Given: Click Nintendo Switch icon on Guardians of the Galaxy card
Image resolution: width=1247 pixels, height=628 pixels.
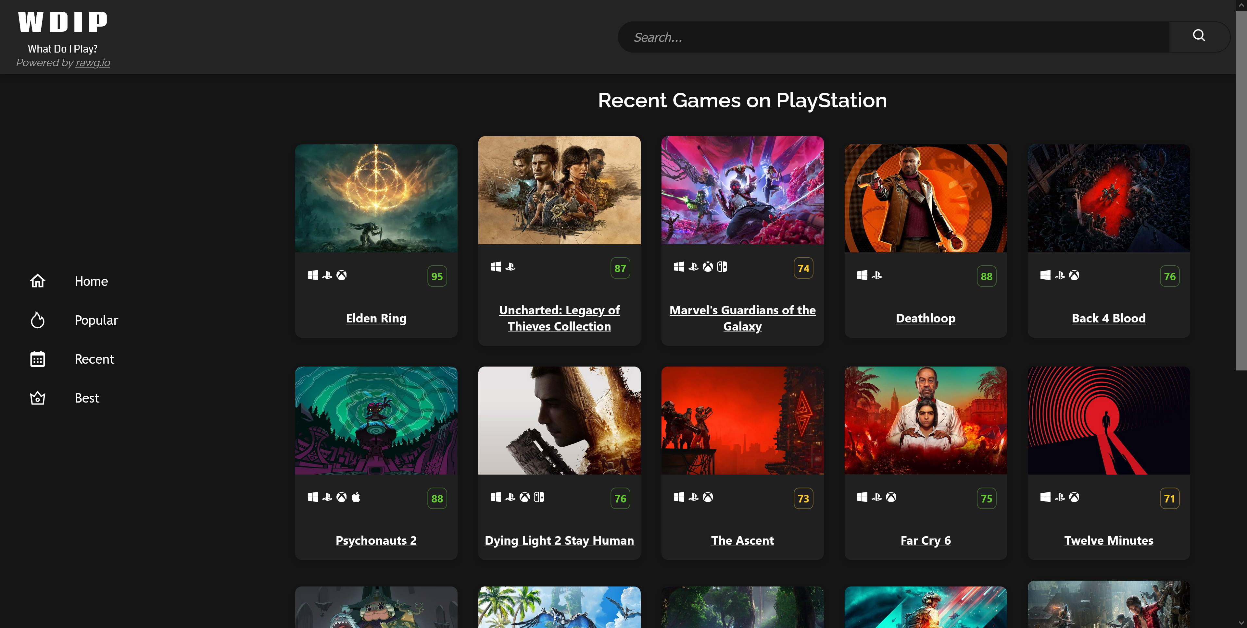Looking at the screenshot, I should coord(722,267).
